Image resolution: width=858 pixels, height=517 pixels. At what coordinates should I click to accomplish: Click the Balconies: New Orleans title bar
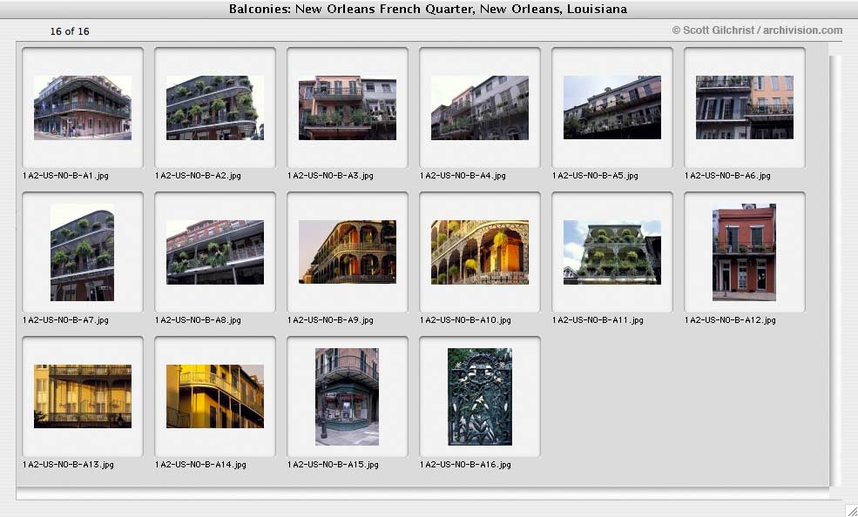(x=429, y=10)
